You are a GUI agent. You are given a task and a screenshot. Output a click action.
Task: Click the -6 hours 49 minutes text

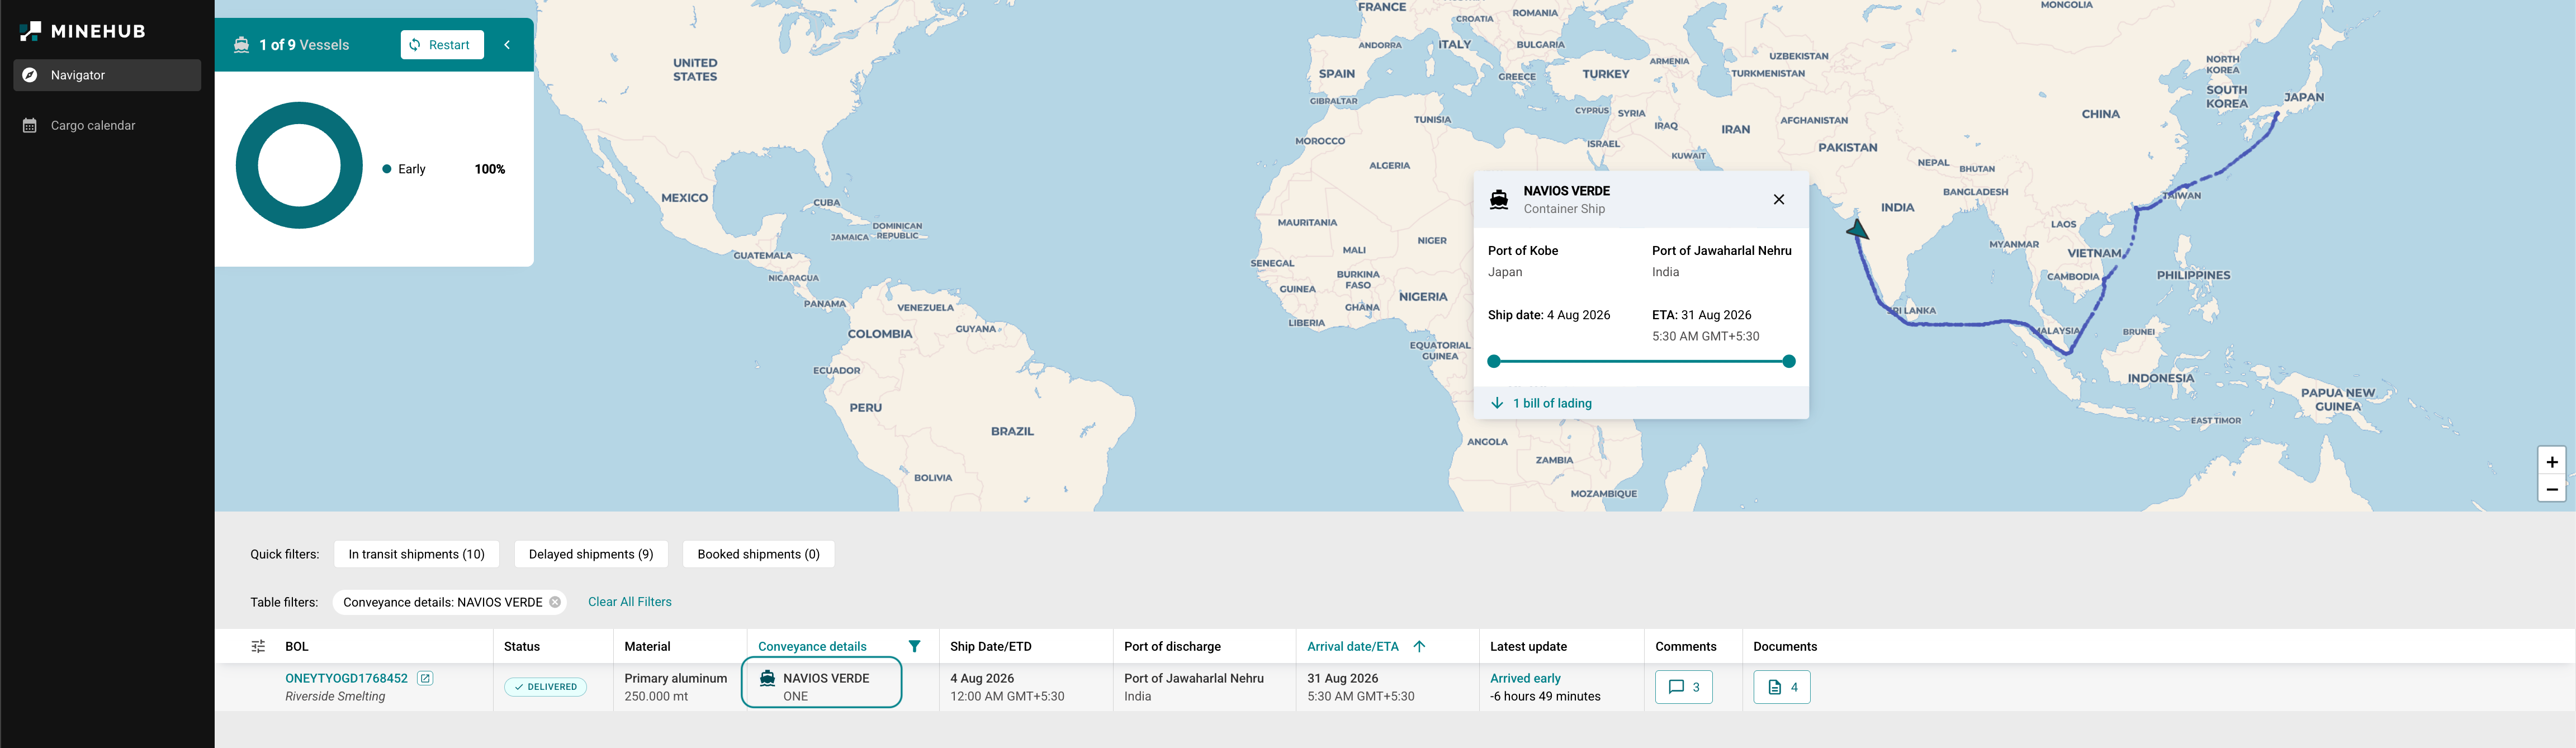pos(1545,696)
